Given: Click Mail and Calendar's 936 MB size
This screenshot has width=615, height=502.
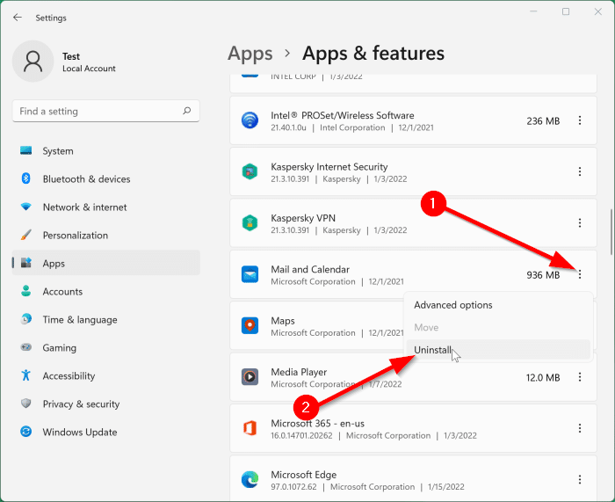Looking at the screenshot, I should coord(543,275).
